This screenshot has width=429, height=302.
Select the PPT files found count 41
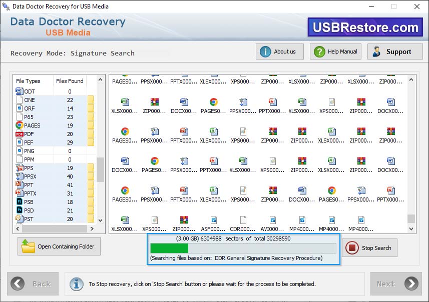tap(70, 185)
